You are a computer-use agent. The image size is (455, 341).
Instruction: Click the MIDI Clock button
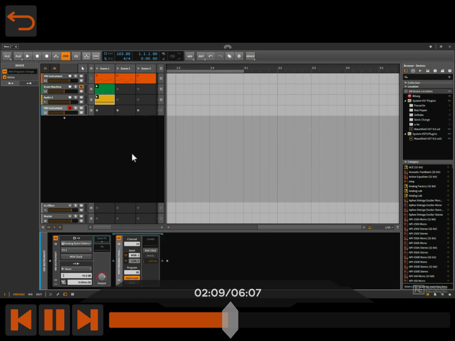pos(76,256)
